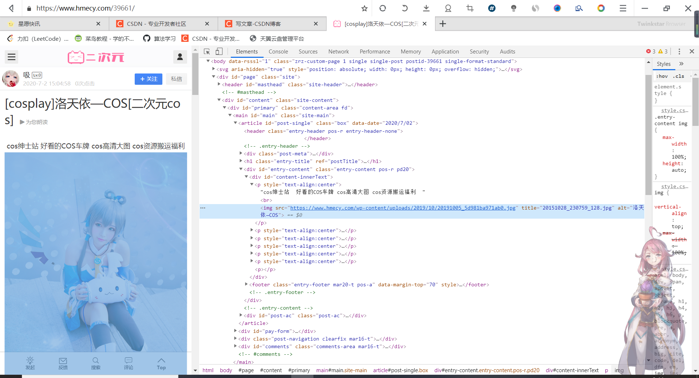Click the crop screenshot tool icon
The width and height of the screenshot is (699, 378).
tap(470, 8)
